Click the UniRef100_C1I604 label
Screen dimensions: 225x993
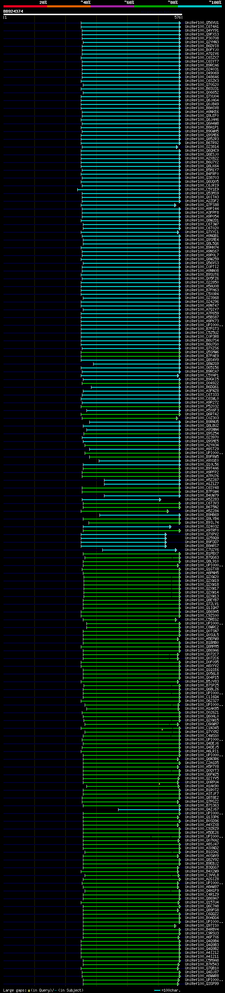[202, 697]
